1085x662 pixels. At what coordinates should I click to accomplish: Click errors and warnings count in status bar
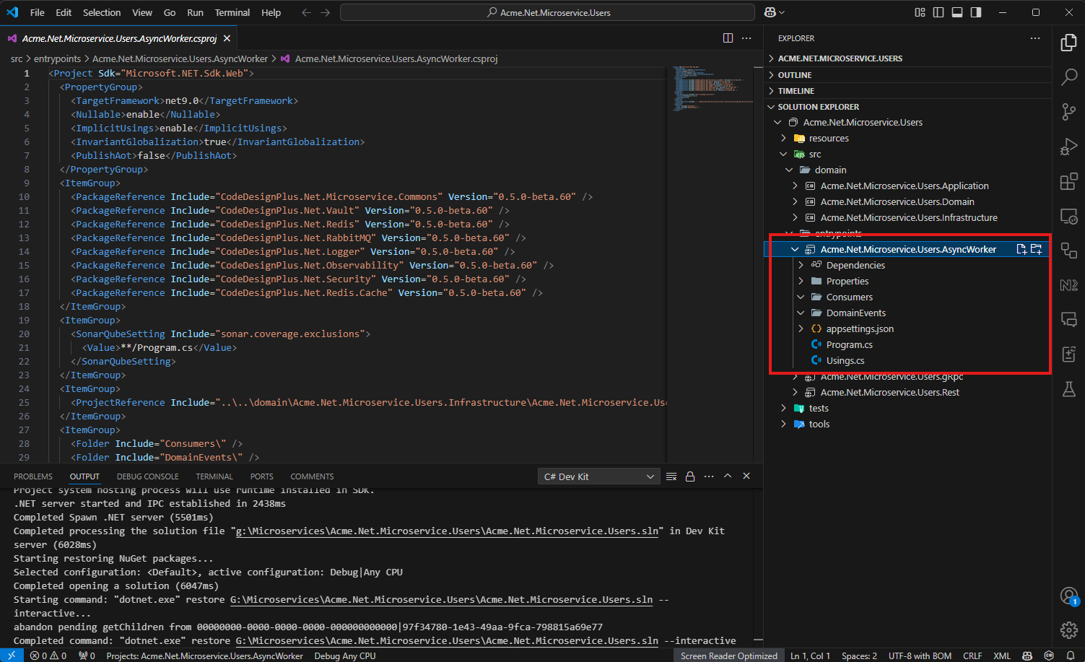(x=48, y=656)
